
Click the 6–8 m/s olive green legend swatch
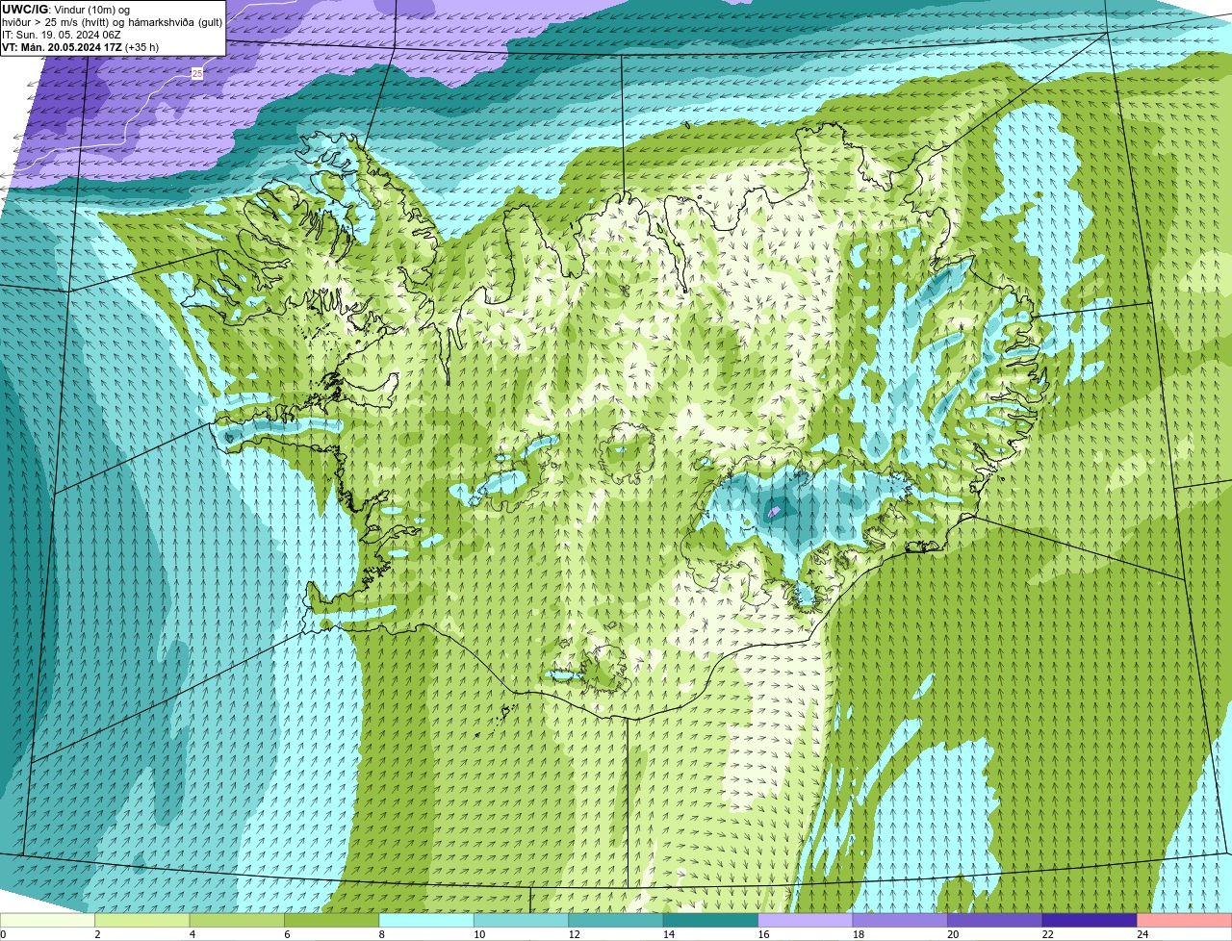coord(331,920)
